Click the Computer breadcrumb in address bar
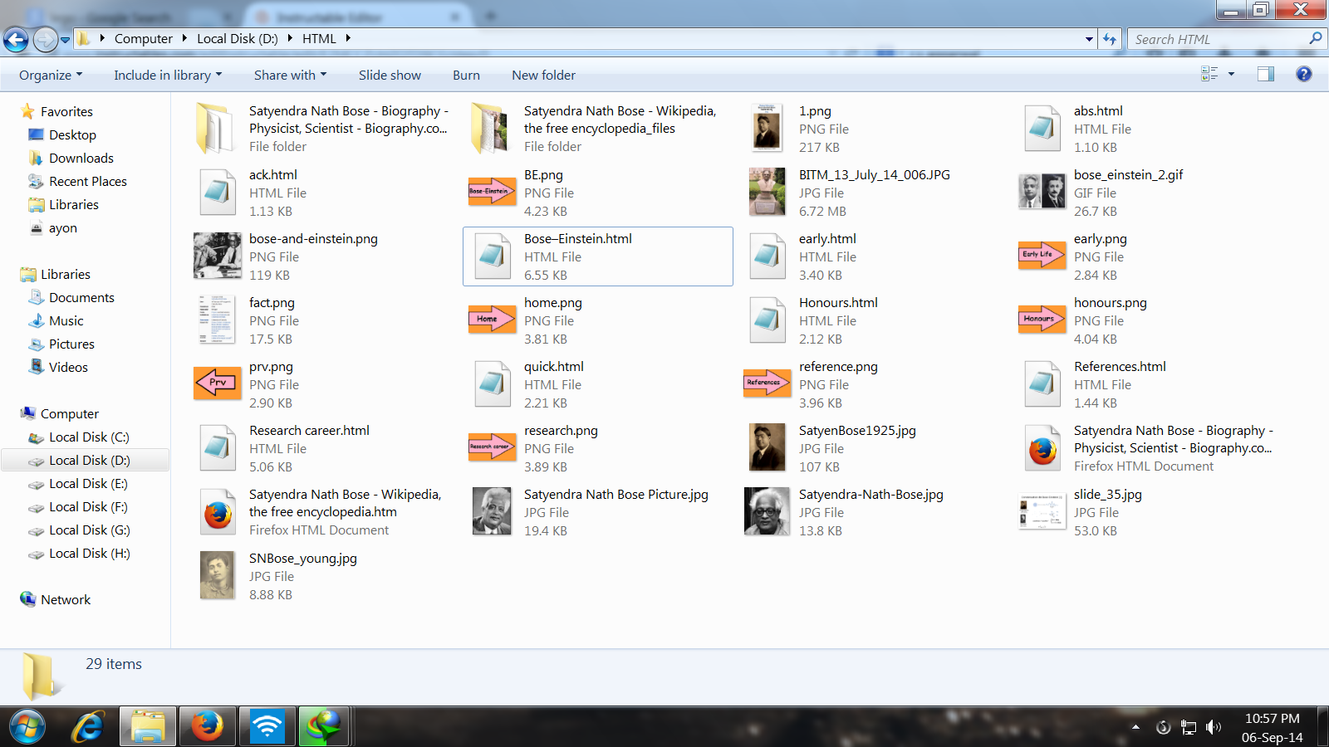The width and height of the screenshot is (1329, 747). coord(143,38)
